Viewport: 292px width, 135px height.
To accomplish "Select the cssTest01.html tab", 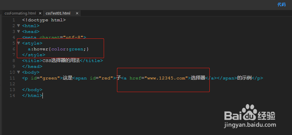I will click(x=58, y=13).
